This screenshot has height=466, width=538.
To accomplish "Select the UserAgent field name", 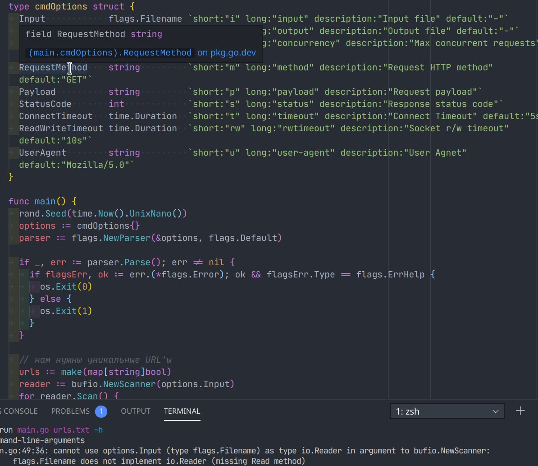I will [x=42, y=152].
